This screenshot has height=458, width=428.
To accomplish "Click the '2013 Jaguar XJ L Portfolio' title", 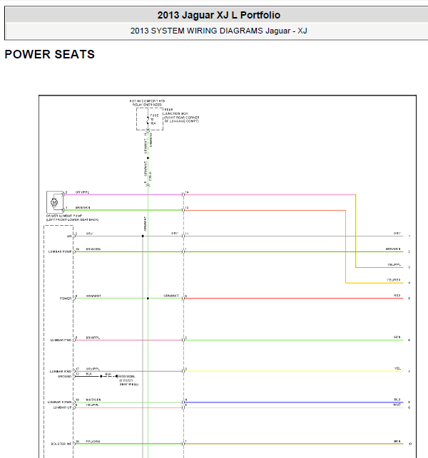I will pyautogui.click(x=219, y=15).
